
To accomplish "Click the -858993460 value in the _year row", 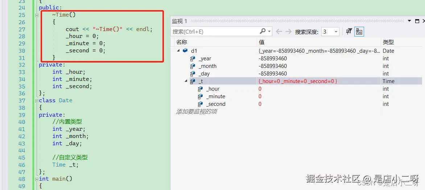I will (273, 59).
